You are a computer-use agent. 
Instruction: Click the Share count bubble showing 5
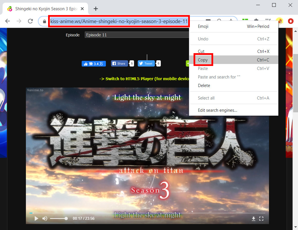[x=132, y=64]
